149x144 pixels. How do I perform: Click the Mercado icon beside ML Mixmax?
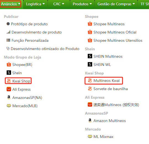point(90,136)
